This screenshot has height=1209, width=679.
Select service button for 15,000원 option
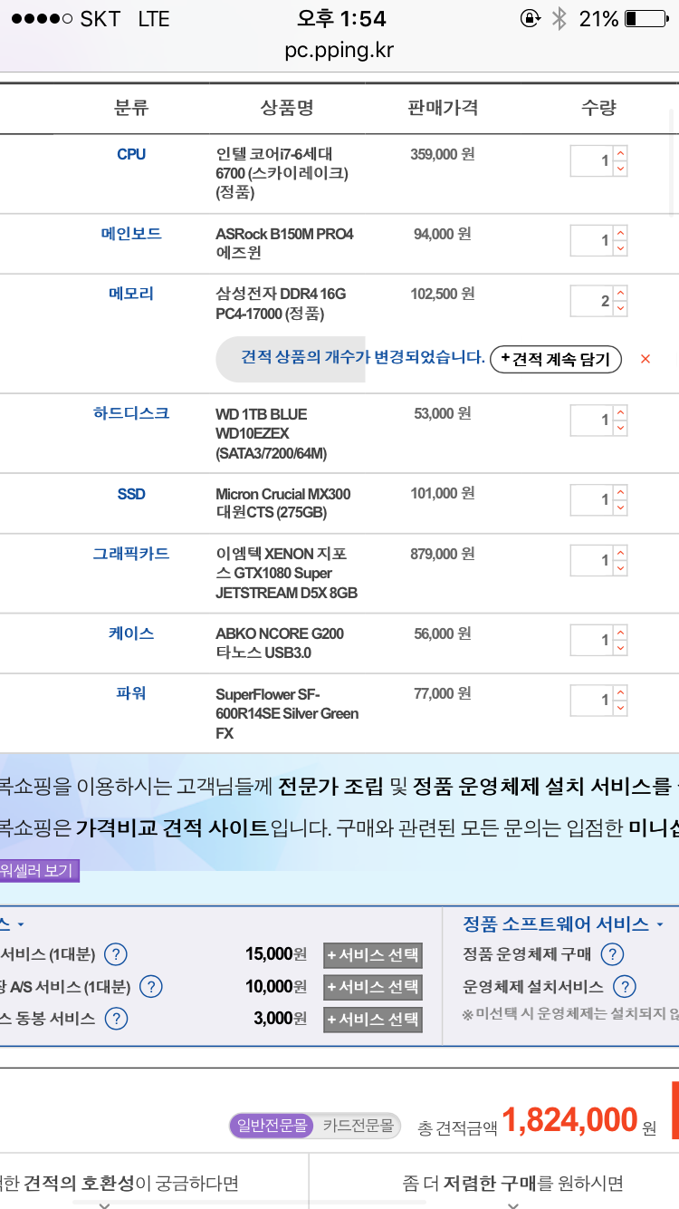(373, 954)
